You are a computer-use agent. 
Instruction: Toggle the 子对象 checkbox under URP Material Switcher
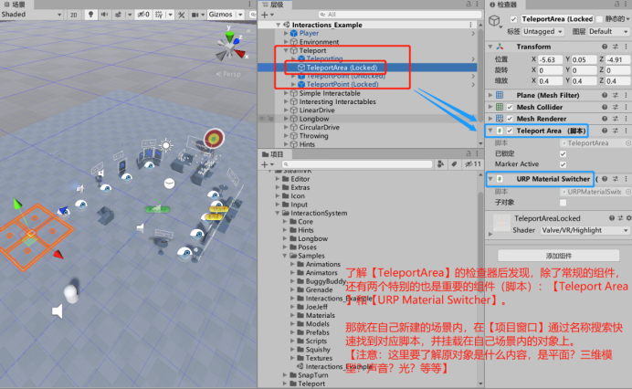click(x=564, y=203)
